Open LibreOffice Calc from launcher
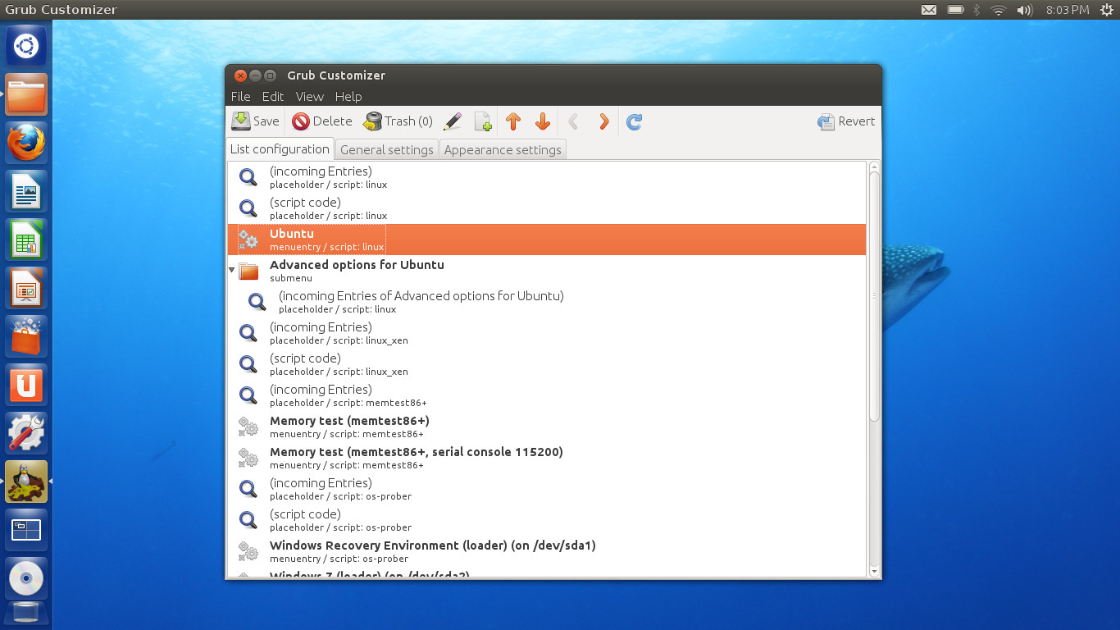Image resolution: width=1120 pixels, height=630 pixels. [x=26, y=240]
